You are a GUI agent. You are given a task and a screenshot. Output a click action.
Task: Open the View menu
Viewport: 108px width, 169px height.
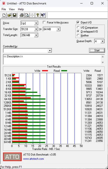[x=12, y=9]
